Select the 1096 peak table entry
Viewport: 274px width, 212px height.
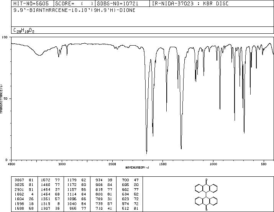point(72,199)
